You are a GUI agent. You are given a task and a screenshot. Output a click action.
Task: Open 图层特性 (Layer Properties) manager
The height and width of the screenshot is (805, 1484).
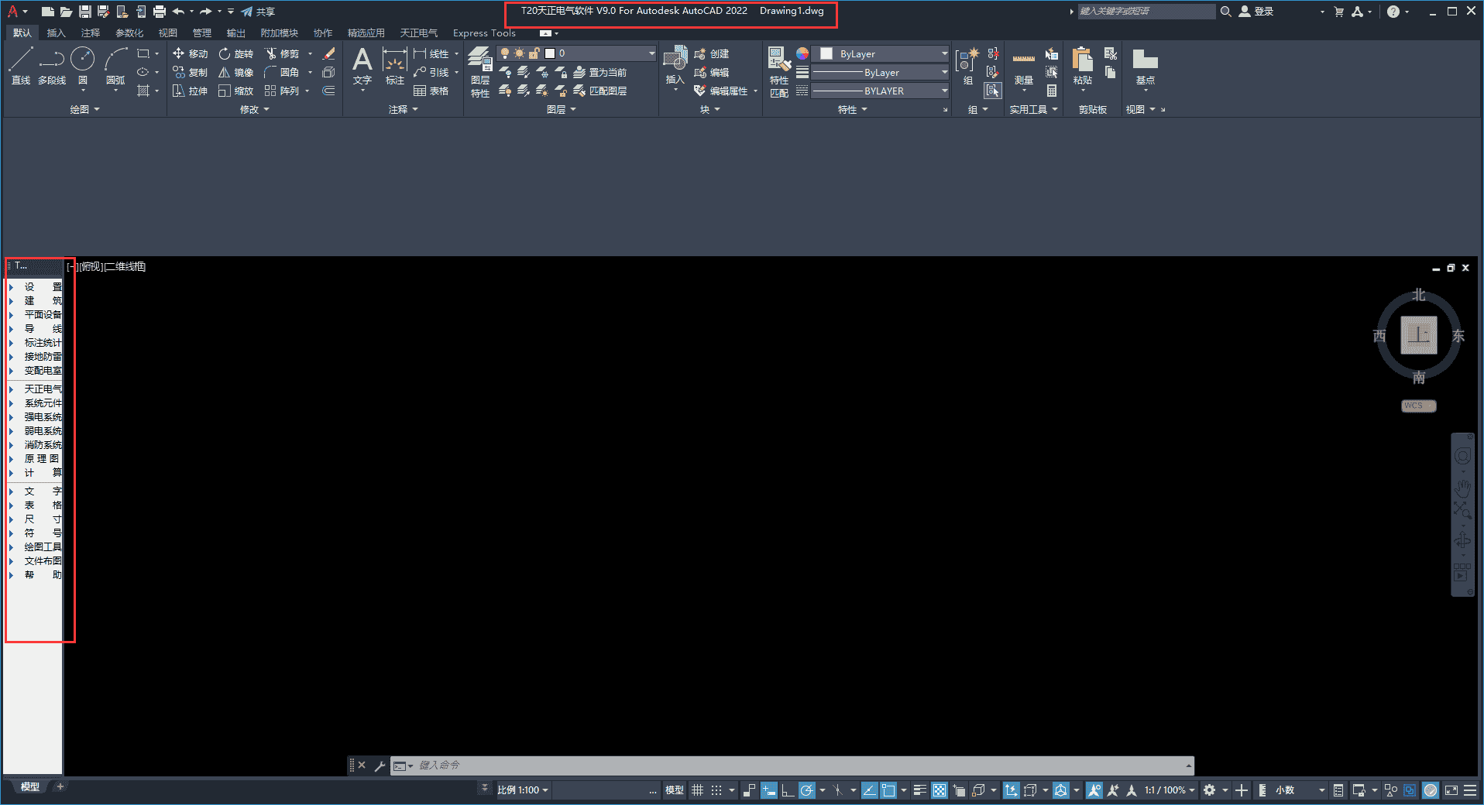pyautogui.click(x=480, y=71)
